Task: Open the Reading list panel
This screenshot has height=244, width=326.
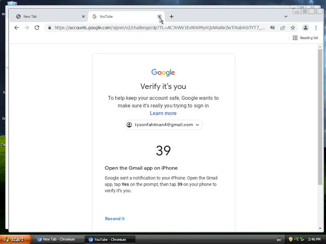Action: tap(305, 38)
